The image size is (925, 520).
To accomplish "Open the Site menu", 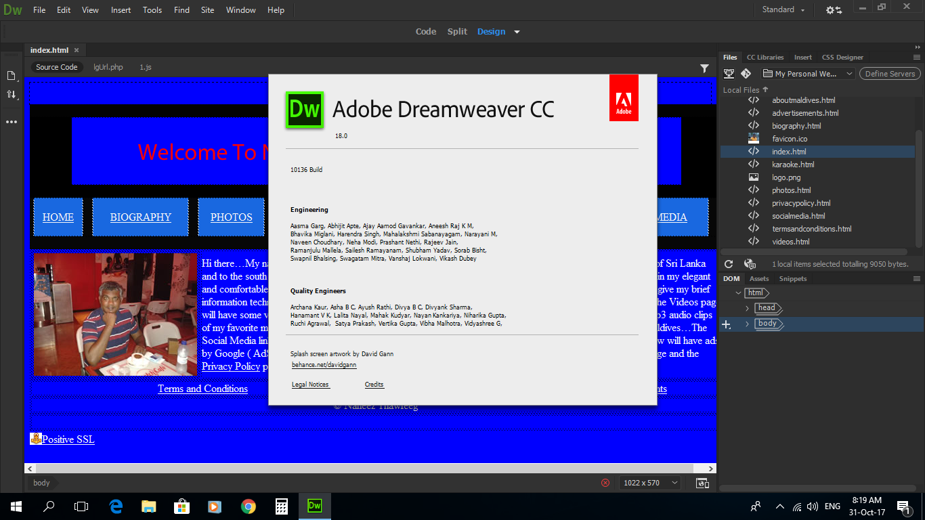I will point(208,10).
